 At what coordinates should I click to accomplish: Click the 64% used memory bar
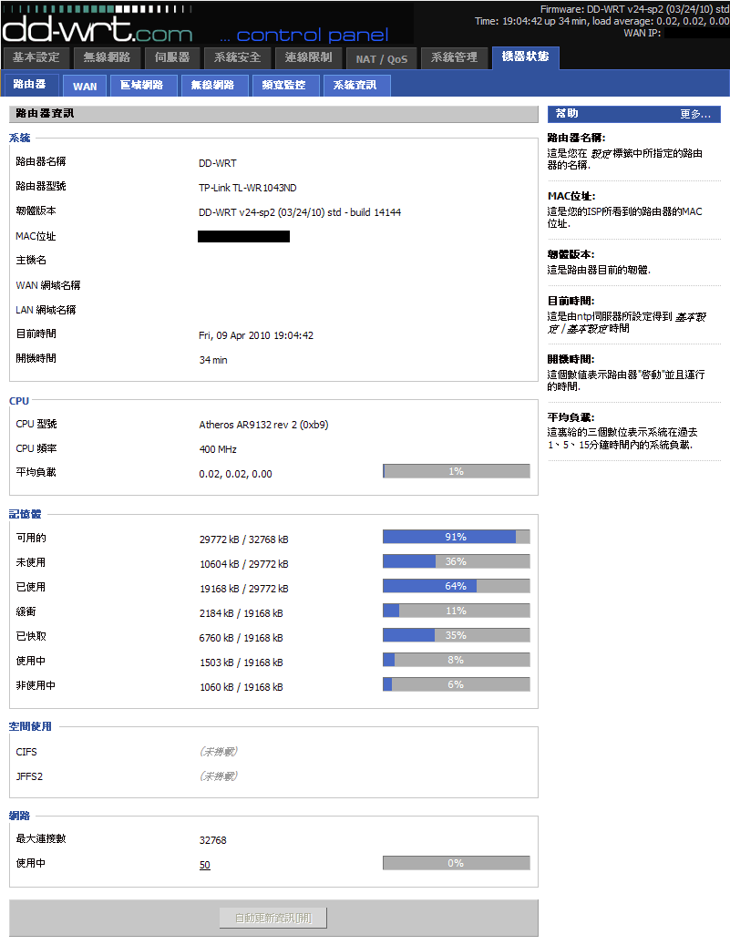click(457, 586)
